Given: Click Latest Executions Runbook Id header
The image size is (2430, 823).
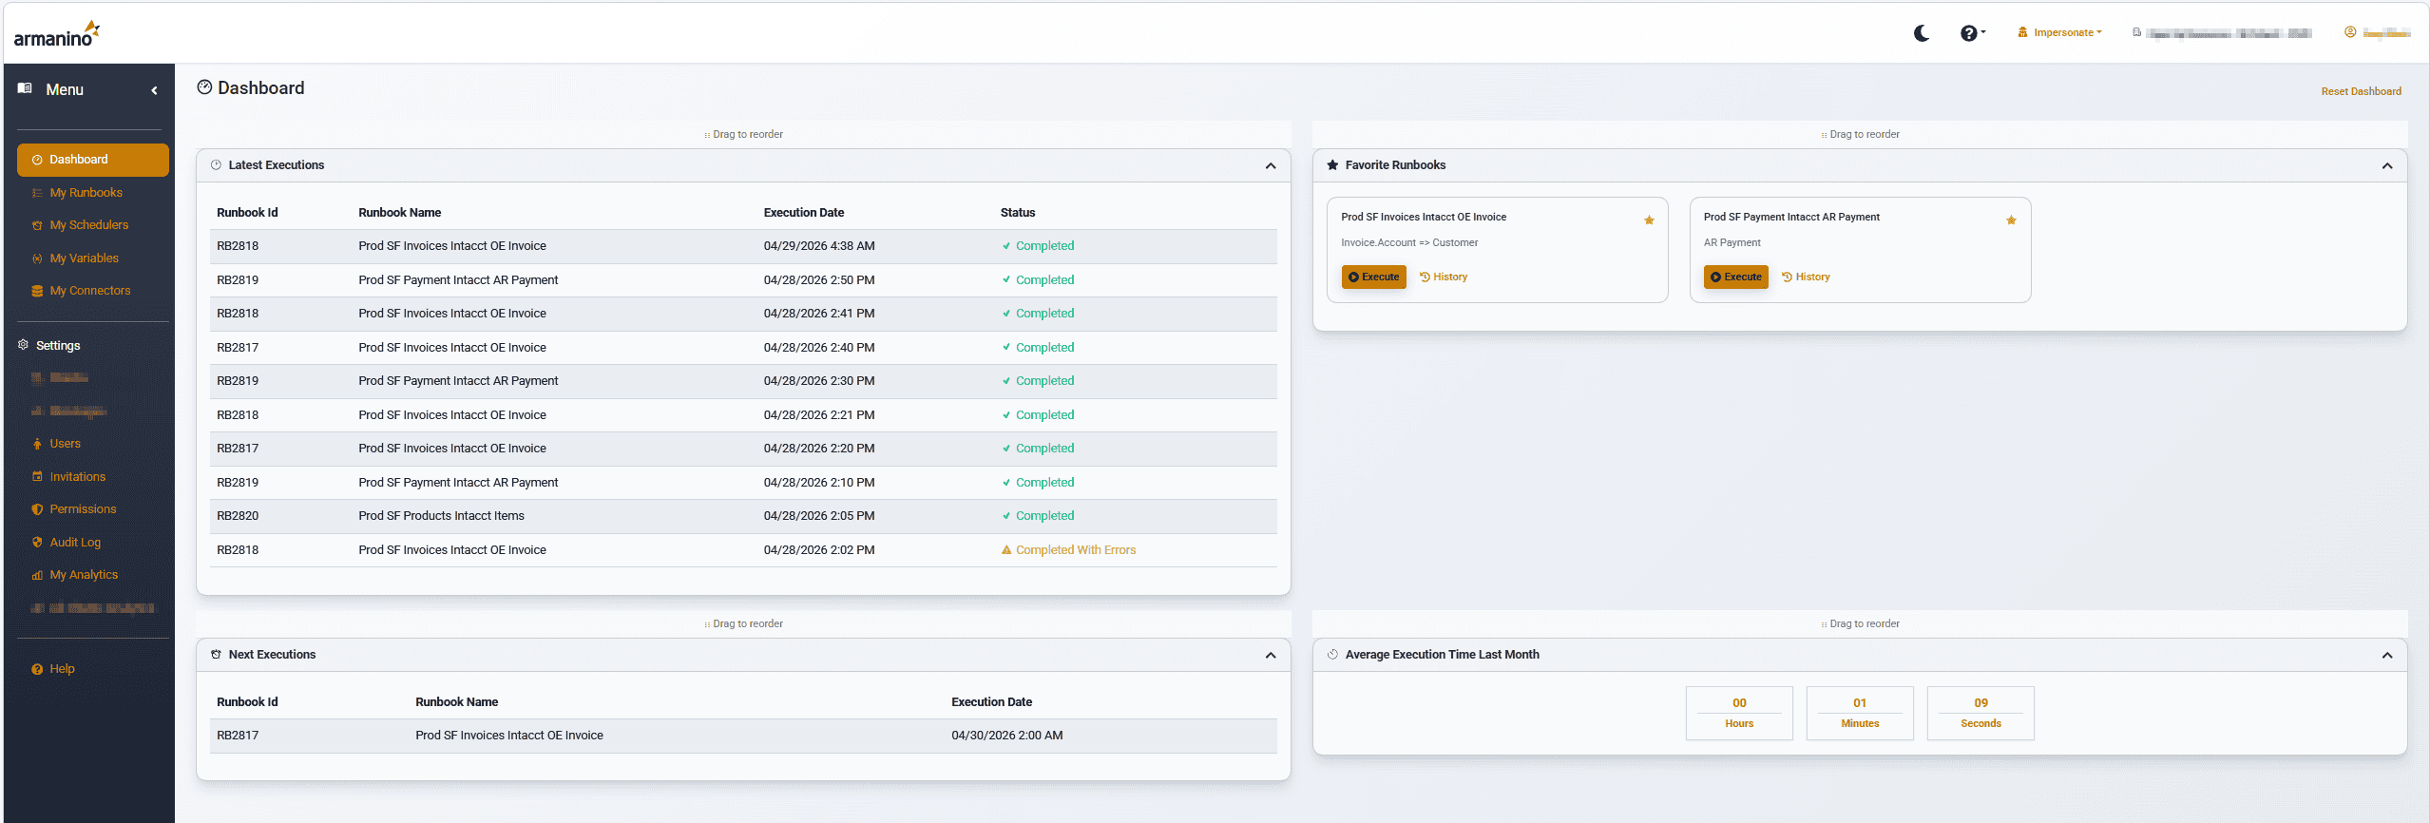Looking at the screenshot, I should [247, 213].
